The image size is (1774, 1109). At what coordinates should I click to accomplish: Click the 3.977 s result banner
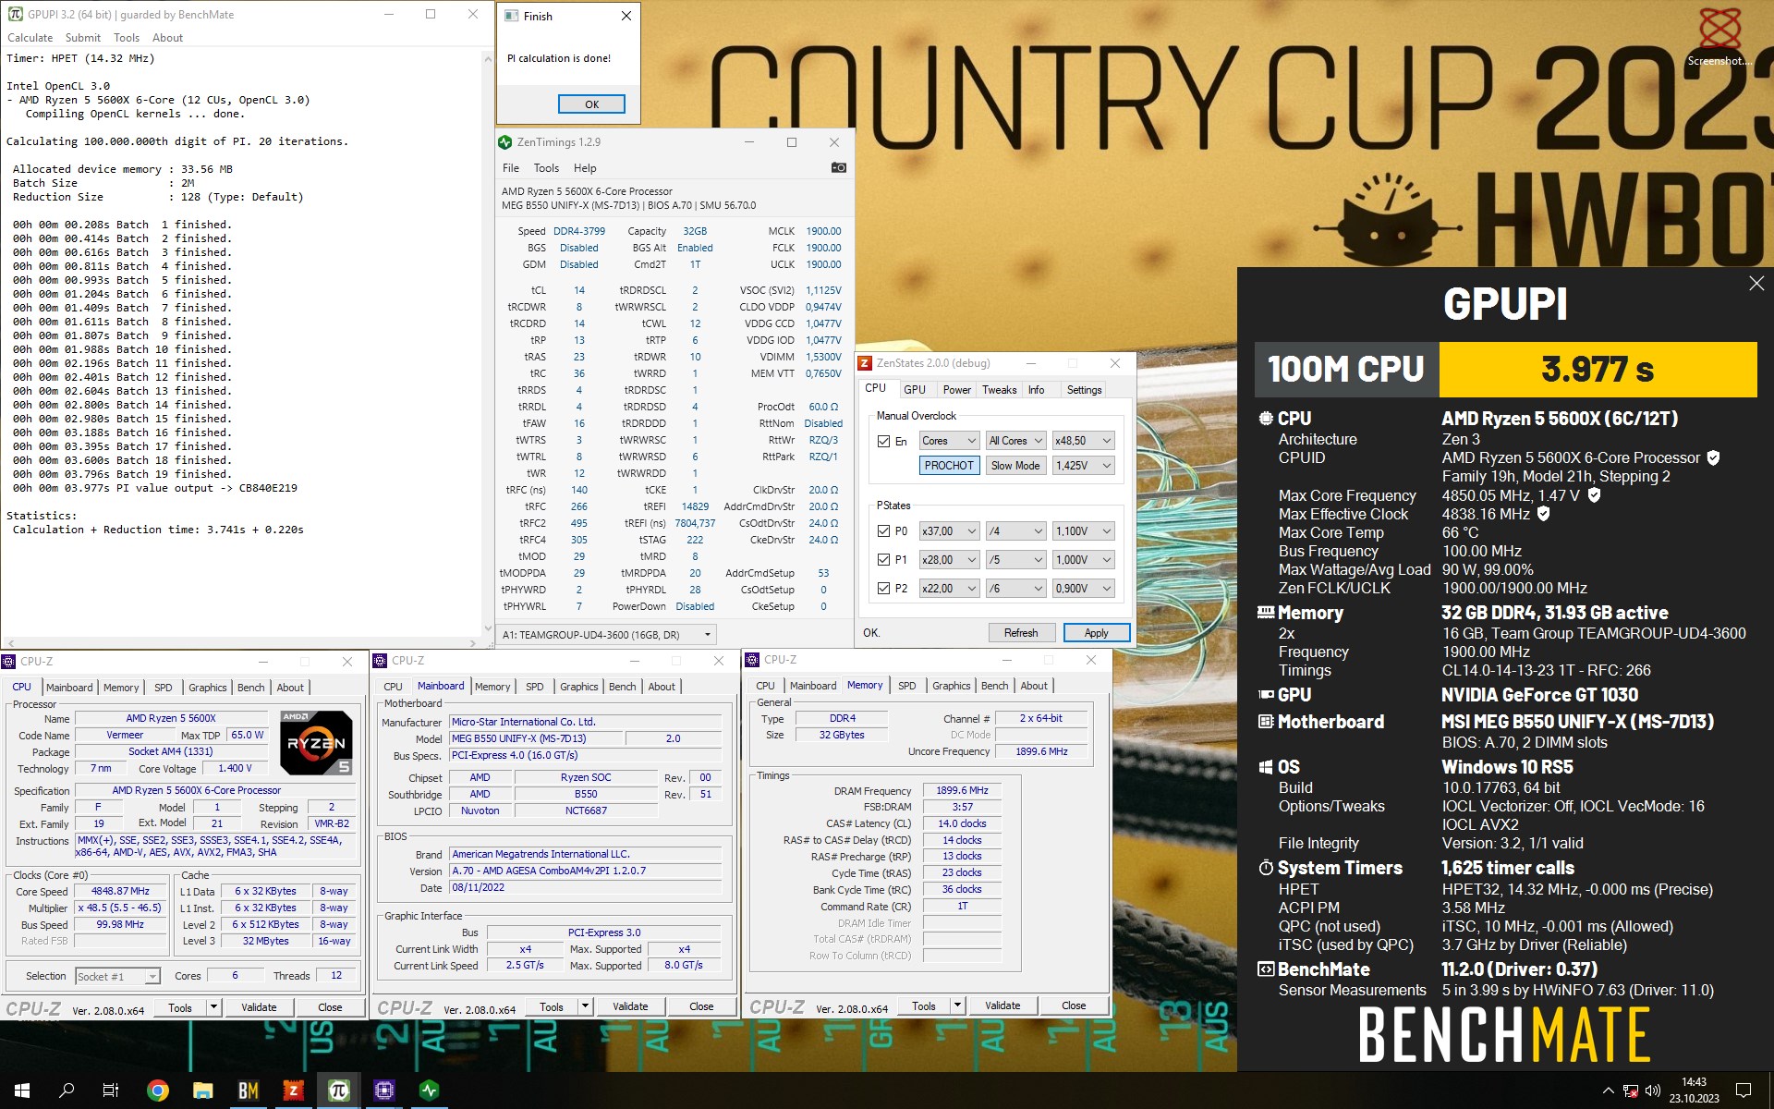(1598, 370)
